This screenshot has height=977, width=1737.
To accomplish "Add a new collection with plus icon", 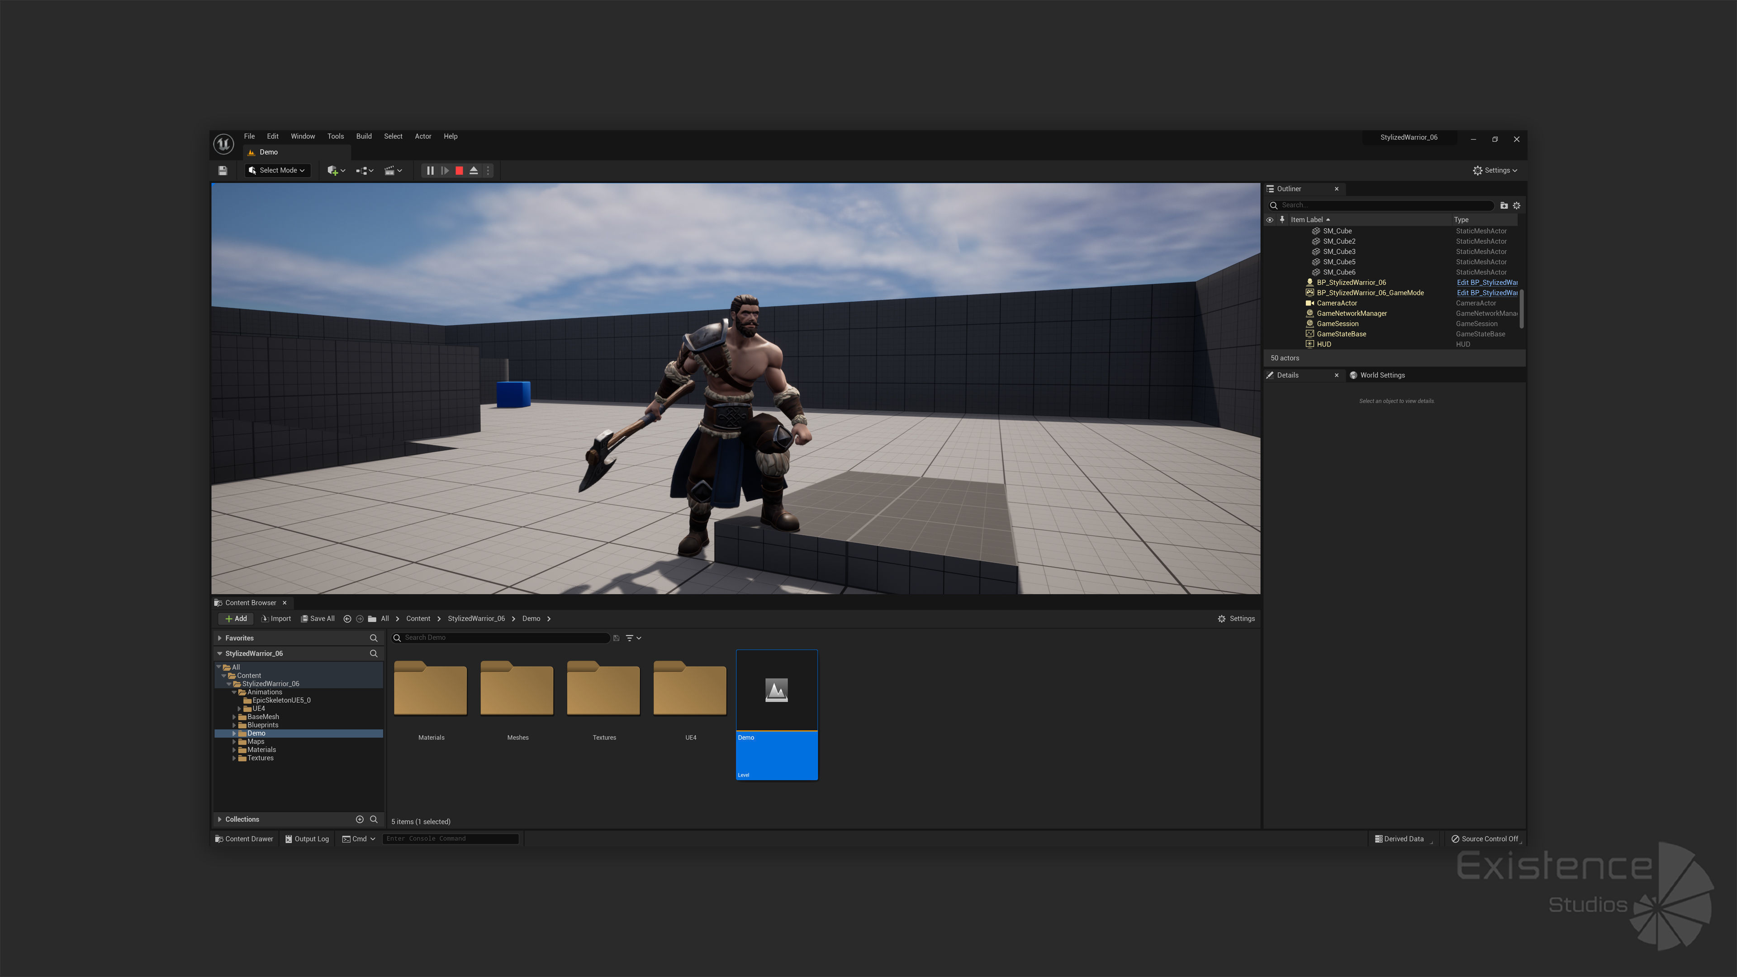I will point(360,819).
